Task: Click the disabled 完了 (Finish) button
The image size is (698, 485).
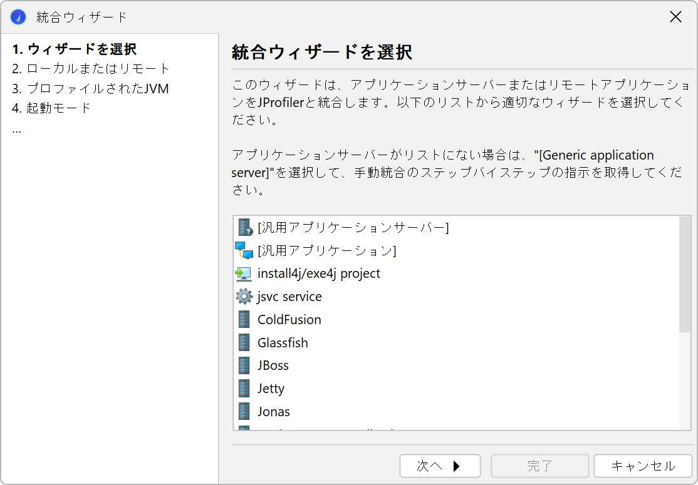Action: 539,466
